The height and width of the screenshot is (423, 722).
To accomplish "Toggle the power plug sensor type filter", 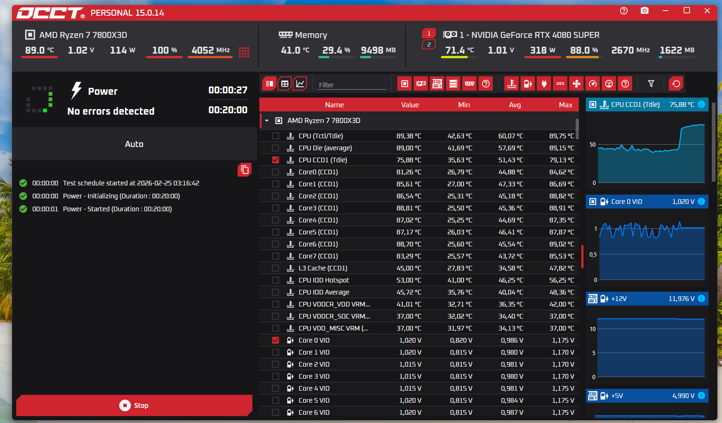I will (544, 84).
